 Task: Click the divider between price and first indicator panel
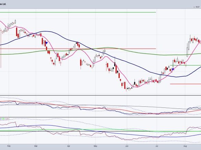coord(100,95)
